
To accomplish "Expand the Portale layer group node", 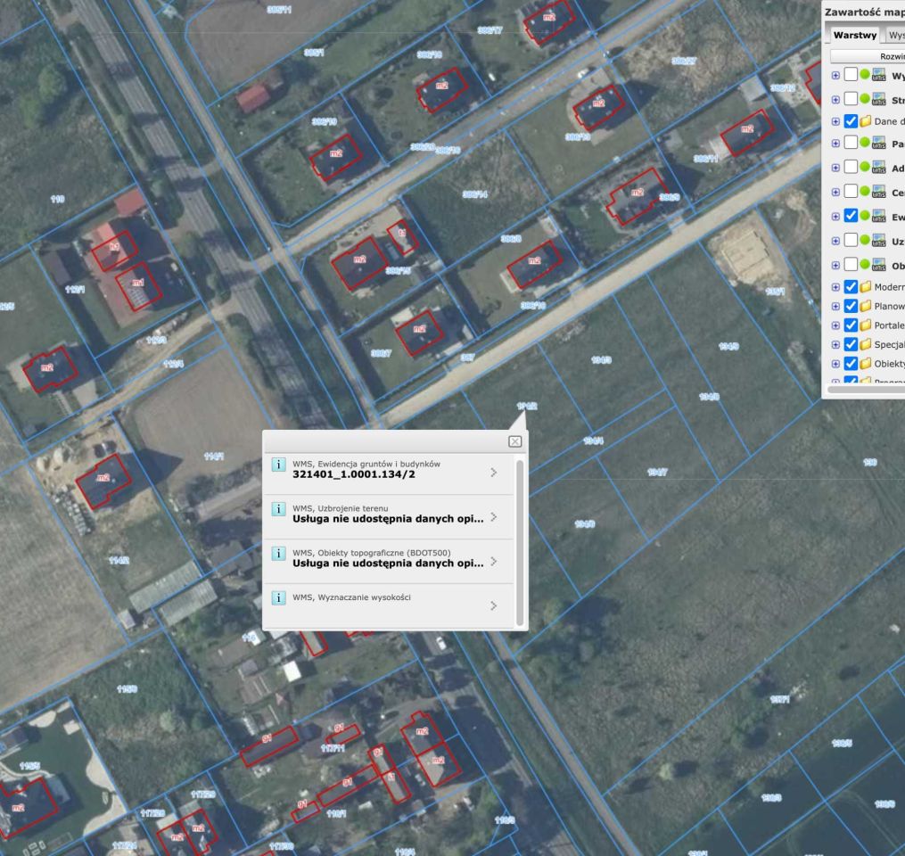I will click(x=835, y=325).
